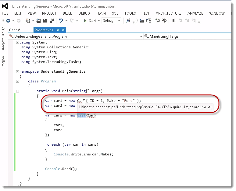Image resolution: width=236 pixels, height=191 pixels.
Task: Click the green Start play icon
Action: [x=85, y=21]
